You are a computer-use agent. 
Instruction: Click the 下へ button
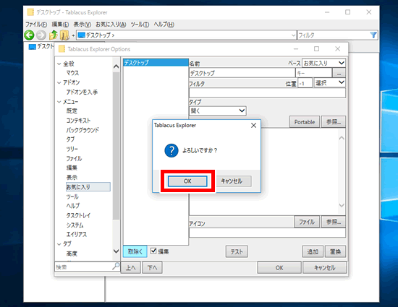click(152, 268)
